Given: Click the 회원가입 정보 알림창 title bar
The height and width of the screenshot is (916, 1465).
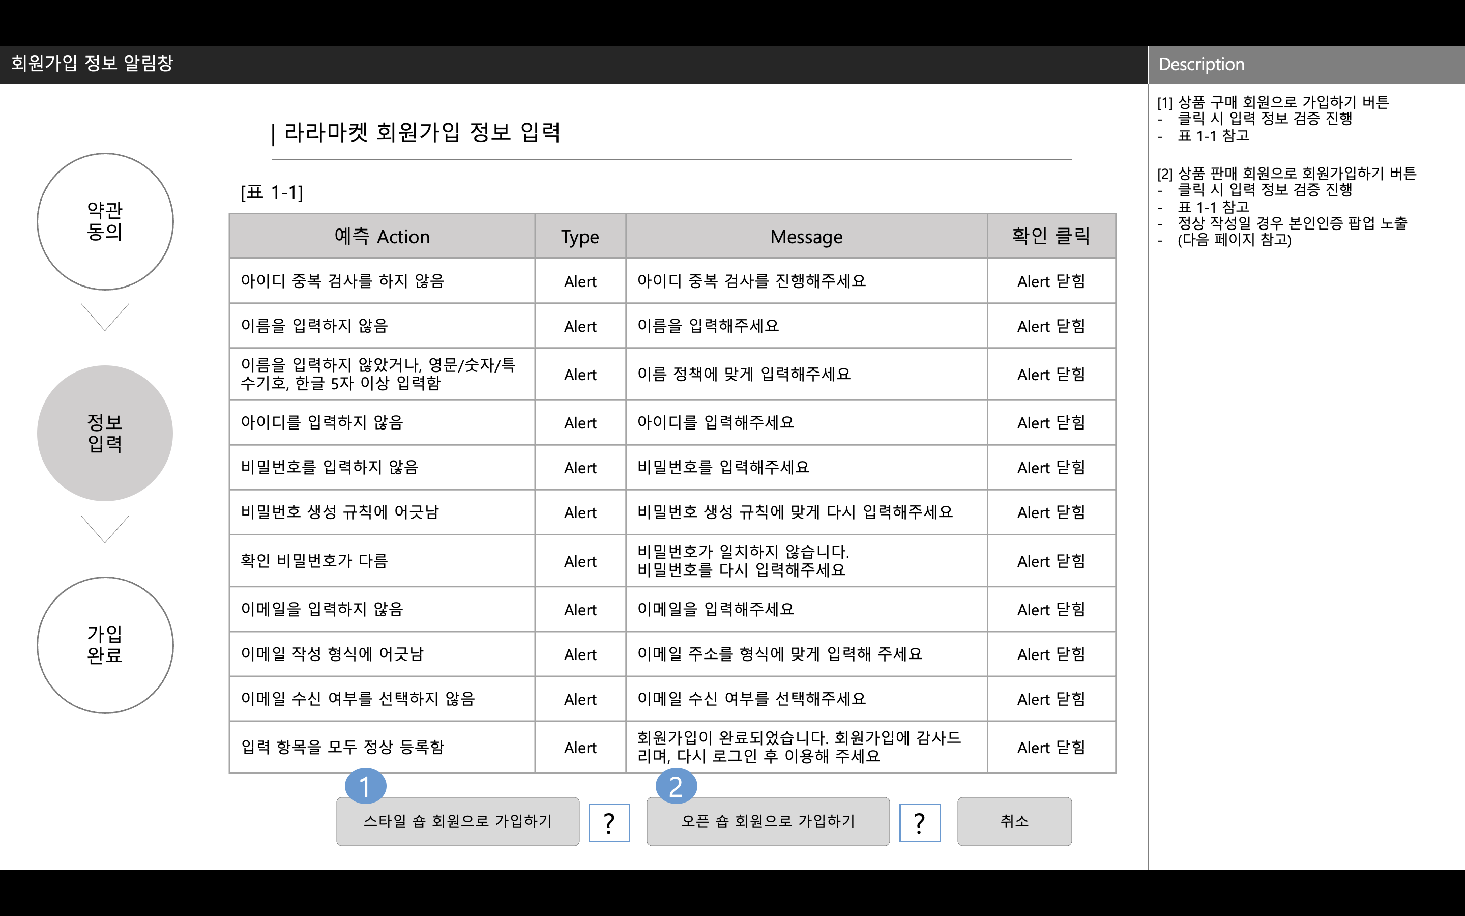Looking at the screenshot, I should pos(92,64).
